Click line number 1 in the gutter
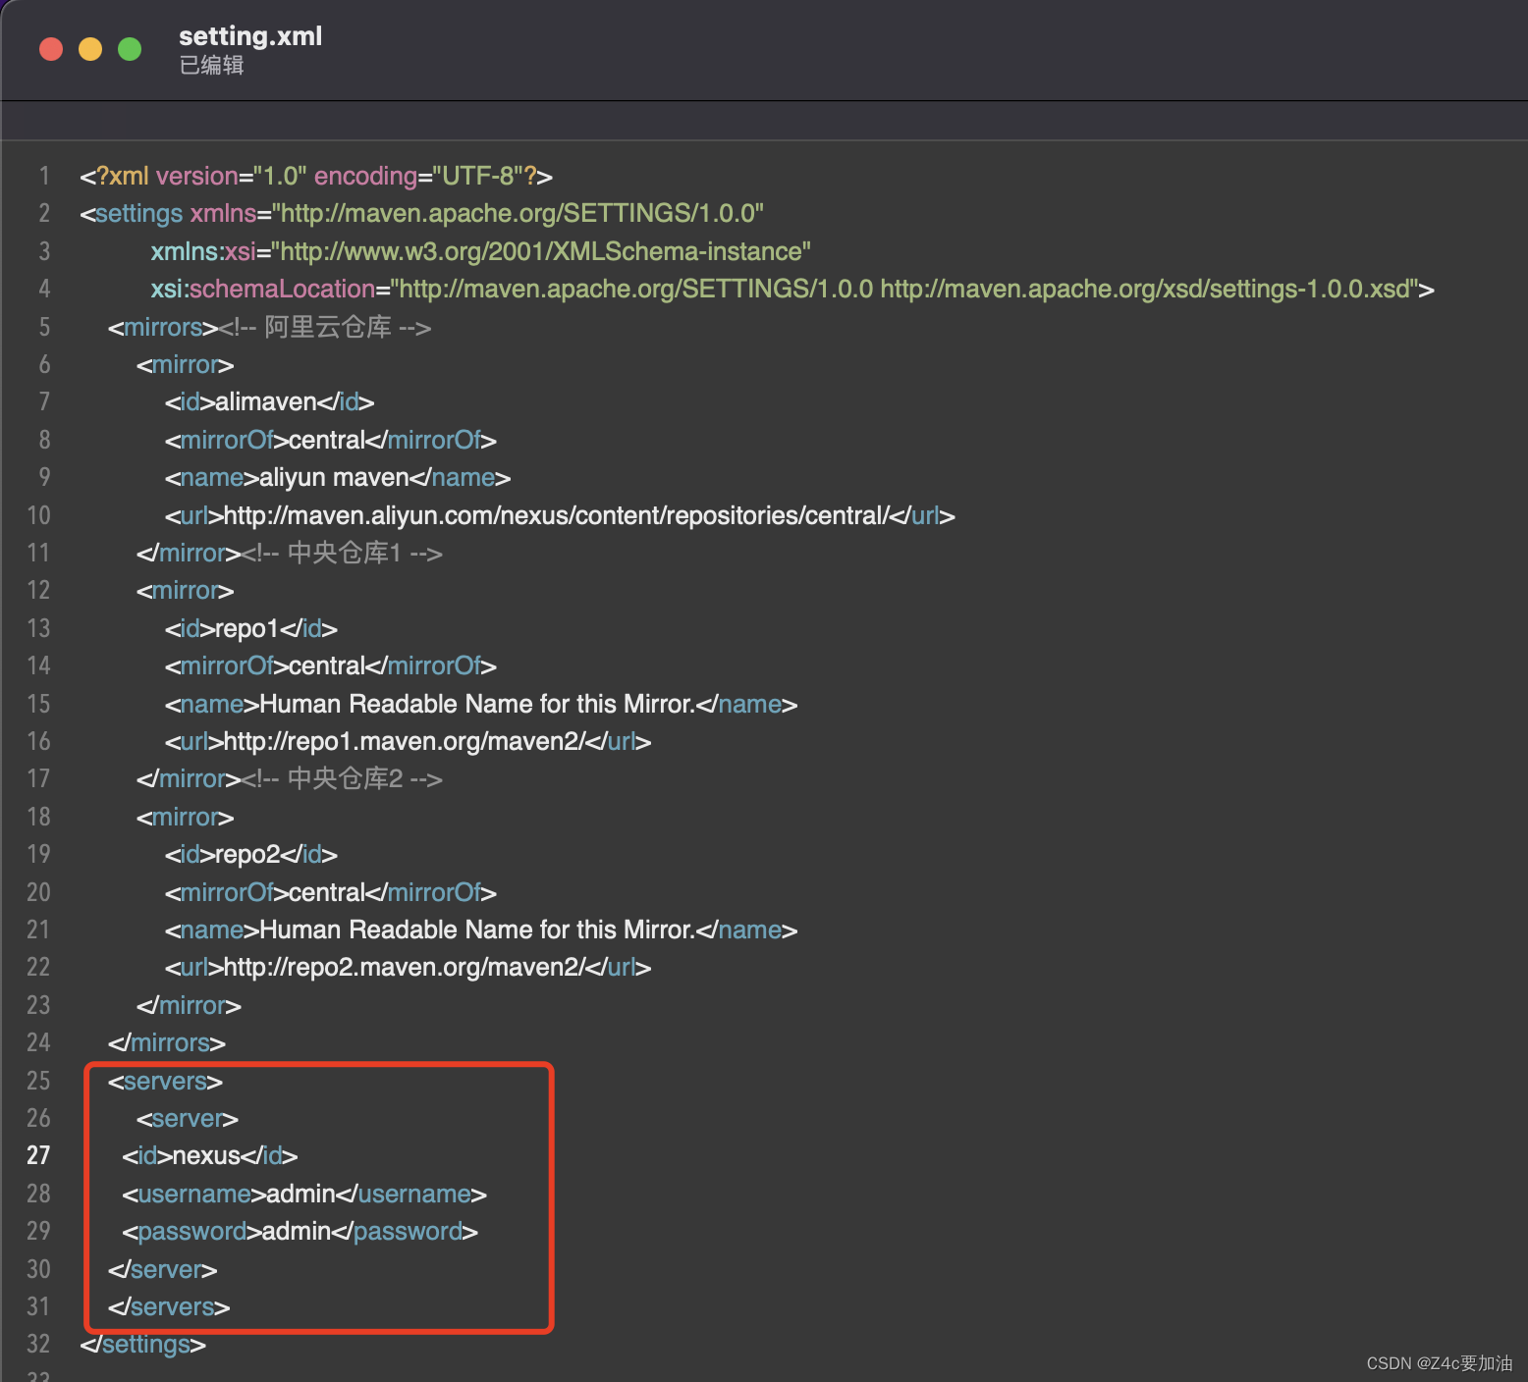This screenshot has width=1528, height=1382. click(x=43, y=176)
